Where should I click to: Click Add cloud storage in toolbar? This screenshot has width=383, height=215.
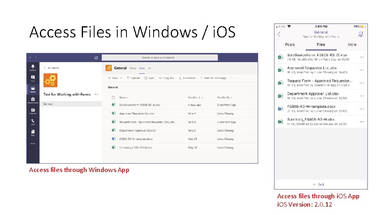213,78
